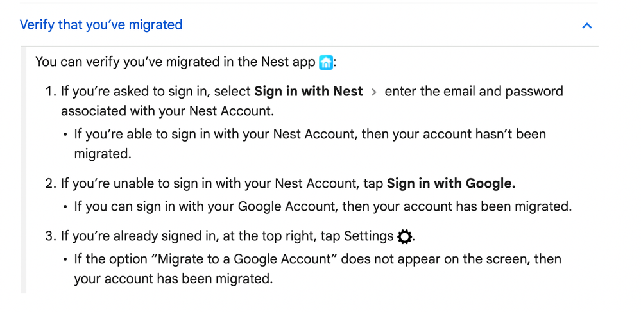Click the bold "Sign in with Nest" text
Viewport: 641px width, 312px height.
(309, 91)
